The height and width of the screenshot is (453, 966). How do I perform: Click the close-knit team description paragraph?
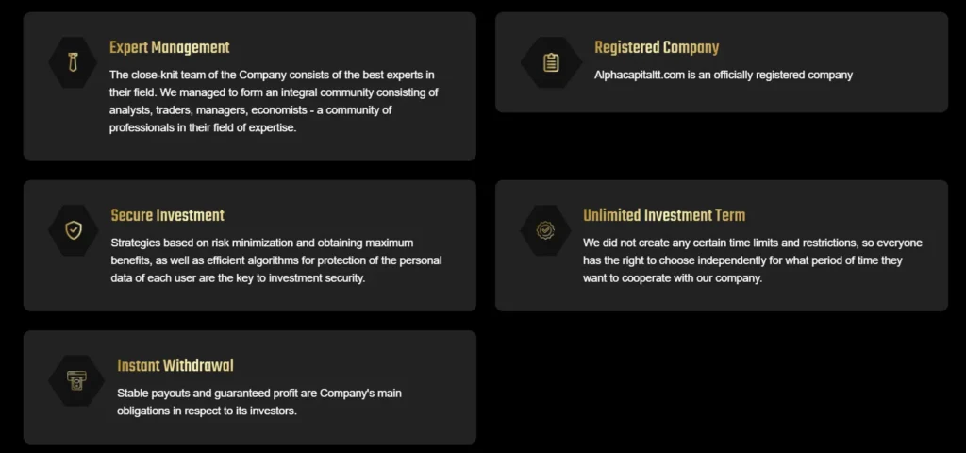pyautogui.click(x=273, y=101)
